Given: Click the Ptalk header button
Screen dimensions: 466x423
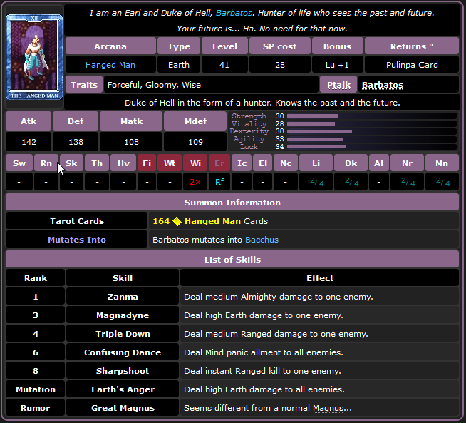Looking at the screenshot, I should coord(338,85).
